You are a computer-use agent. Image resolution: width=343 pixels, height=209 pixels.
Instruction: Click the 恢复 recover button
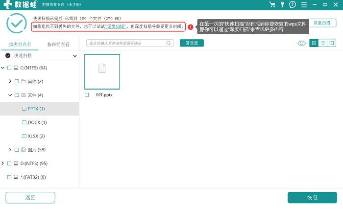(312, 198)
